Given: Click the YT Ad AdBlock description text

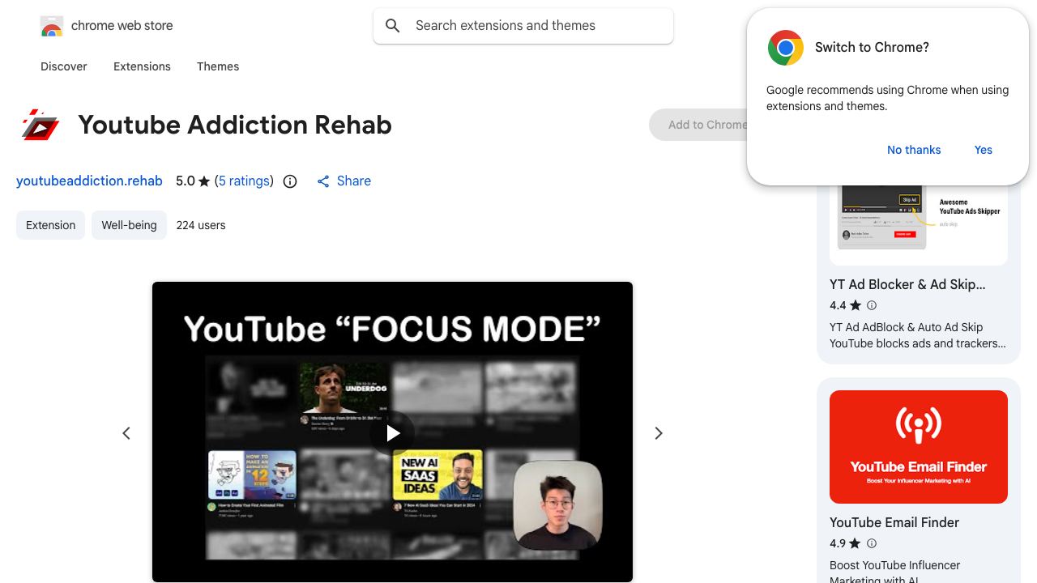Looking at the screenshot, I should point(918,335).
